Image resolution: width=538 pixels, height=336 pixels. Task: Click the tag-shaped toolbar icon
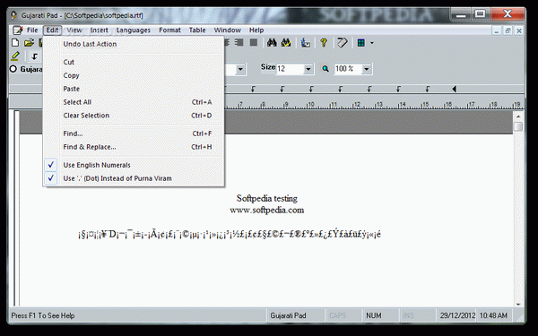(343, 43)
